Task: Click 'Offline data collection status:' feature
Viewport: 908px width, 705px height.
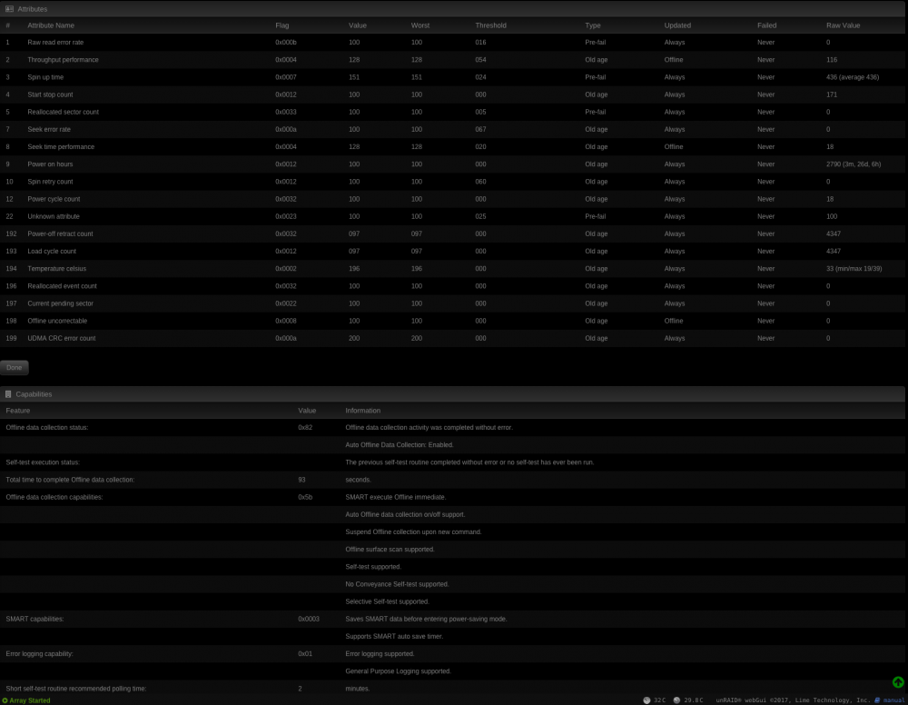Action: [47, 428]
